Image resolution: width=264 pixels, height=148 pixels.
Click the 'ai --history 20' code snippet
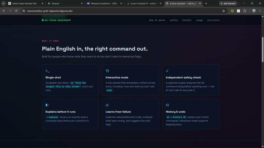click(176, 117)
